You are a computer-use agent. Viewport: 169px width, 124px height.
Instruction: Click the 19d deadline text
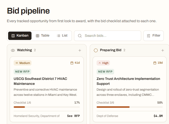click(160, 63)
